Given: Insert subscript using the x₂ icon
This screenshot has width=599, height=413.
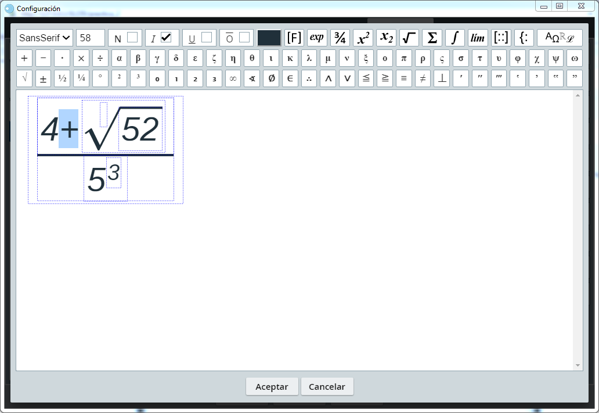Looking at the screenshot, I should [x=386, y=38].
